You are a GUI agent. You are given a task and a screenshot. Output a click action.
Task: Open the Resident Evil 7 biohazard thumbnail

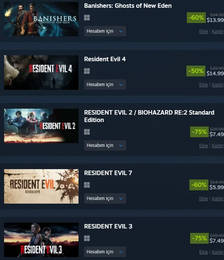pos(41,186)
